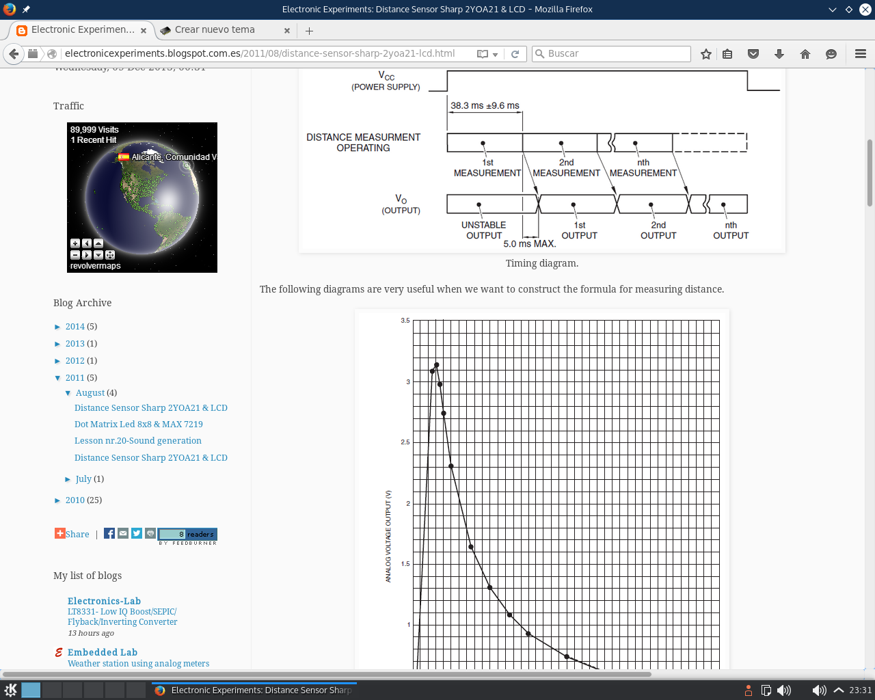The width and height of the screenshot is (875, 700).
Task: Open the Hello chat smiley icon
Action: coord(831,54)
